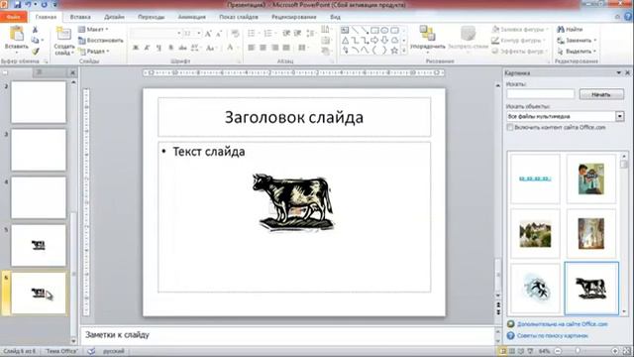Screen dimensions: 634x357
Task: Open Help via the question mark icon
Action: (x=628, y=17)
